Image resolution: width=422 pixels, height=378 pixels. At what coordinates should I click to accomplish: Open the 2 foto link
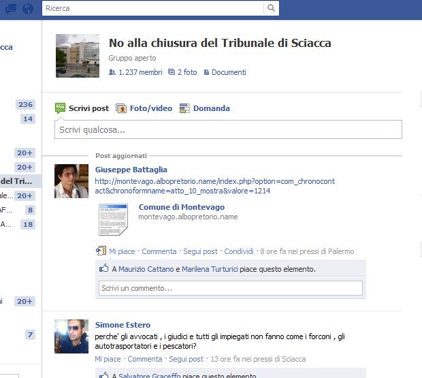tap(187, 72)
